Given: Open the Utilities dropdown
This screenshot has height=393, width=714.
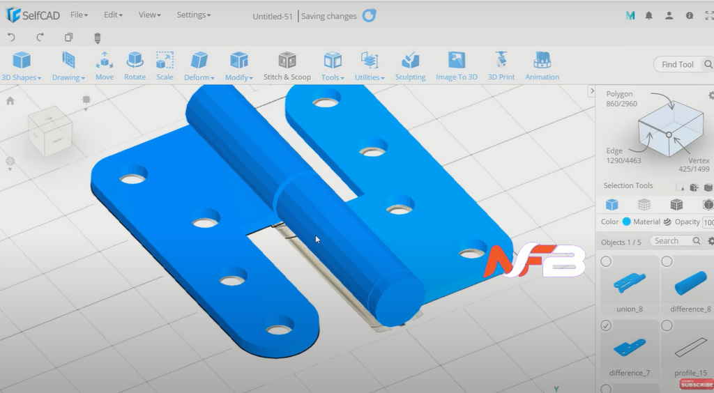Looking at the screenshot, I should coord(369,67).
